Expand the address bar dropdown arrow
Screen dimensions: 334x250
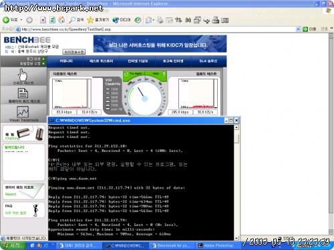tap(298, 29)
